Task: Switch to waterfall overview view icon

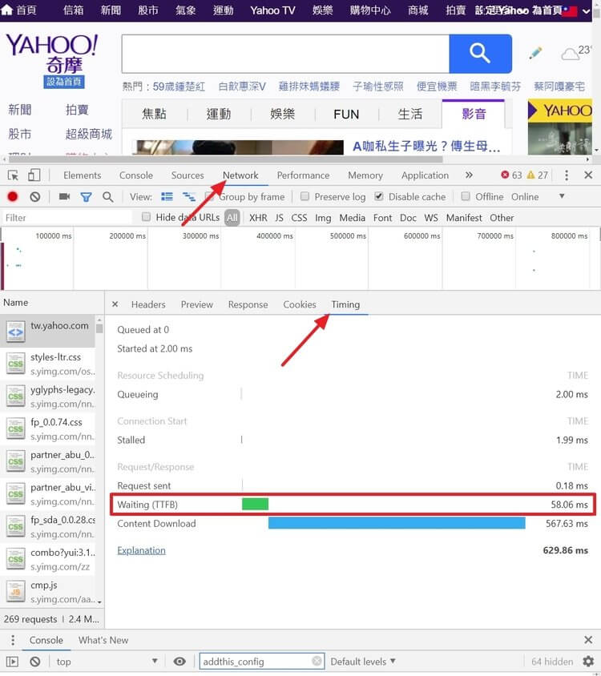Action: click(189, 196)
